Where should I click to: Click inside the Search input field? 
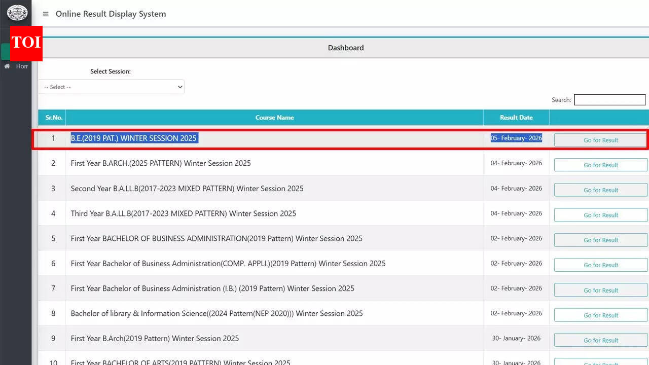[609, 99]
